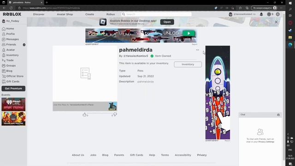Viewport: 295px width, 166px height.
Task: Open the Windows Start button
Action: [290, 3]
